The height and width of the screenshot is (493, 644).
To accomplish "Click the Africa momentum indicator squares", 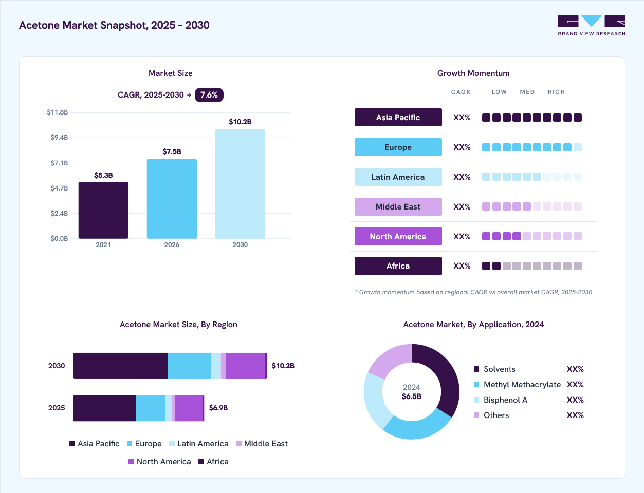I will [x=532, y=266].
